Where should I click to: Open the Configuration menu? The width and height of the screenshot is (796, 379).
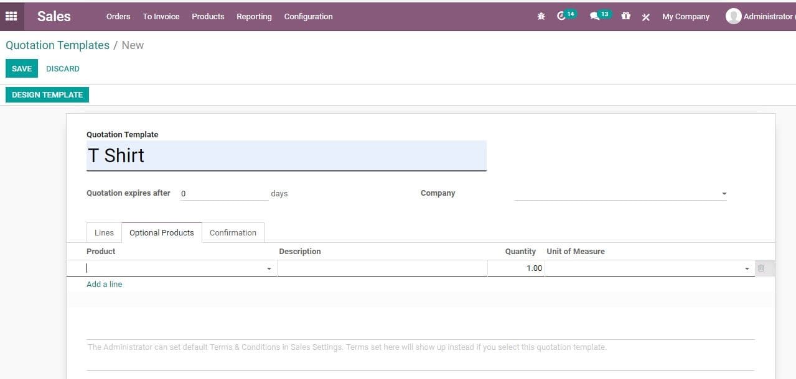tap(308, 17)
